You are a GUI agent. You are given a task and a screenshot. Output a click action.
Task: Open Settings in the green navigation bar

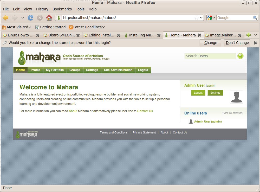click(92, 70)
